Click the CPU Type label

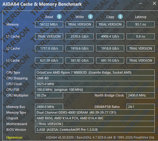click(x=13, y=72)
